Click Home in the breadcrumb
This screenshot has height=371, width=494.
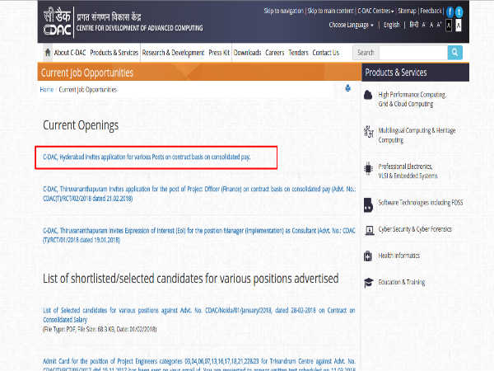tap(47, 90)
